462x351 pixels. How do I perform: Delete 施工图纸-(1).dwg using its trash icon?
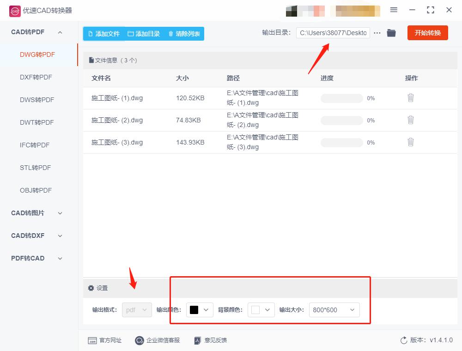click(x=411, y=98)
